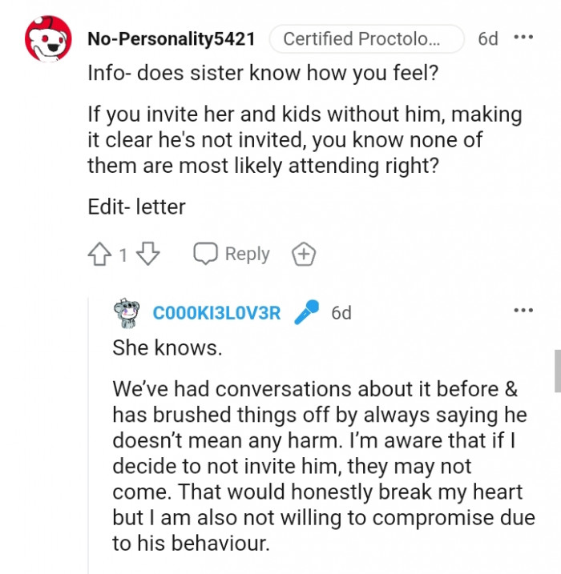The image size is (561, 574).
Task: Open the three-dot menu on C00KI3L0V3R's reply
Action: coord(523,310)
